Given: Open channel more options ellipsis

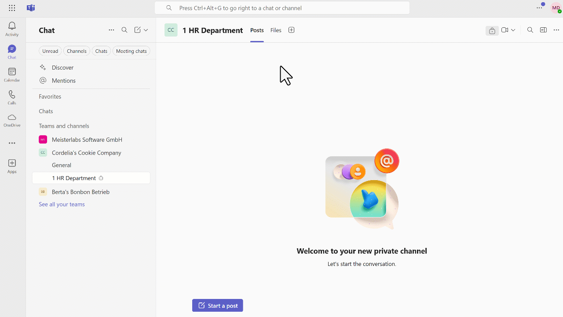Looking at the screenshot, I should click(x=556, y=30).
